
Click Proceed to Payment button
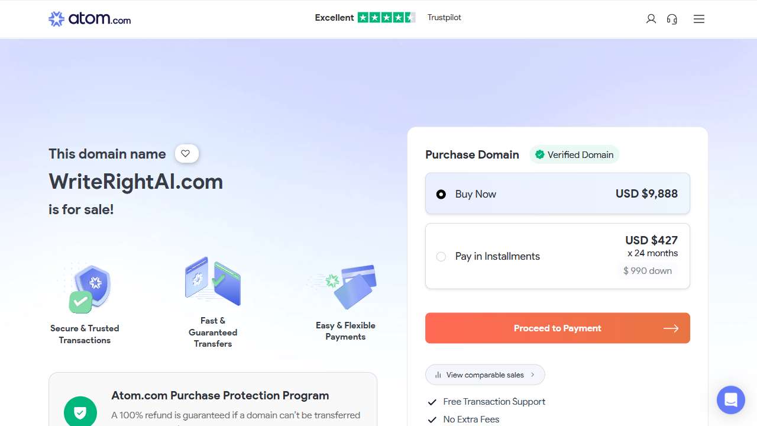[x=558, y=328]
